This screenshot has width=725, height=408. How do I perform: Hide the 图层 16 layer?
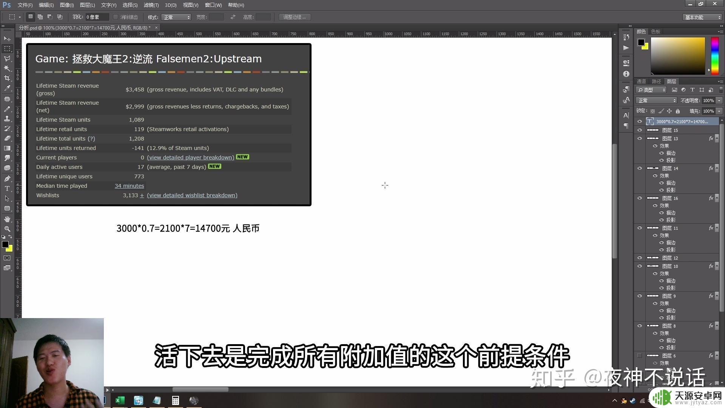pos(640,198)
